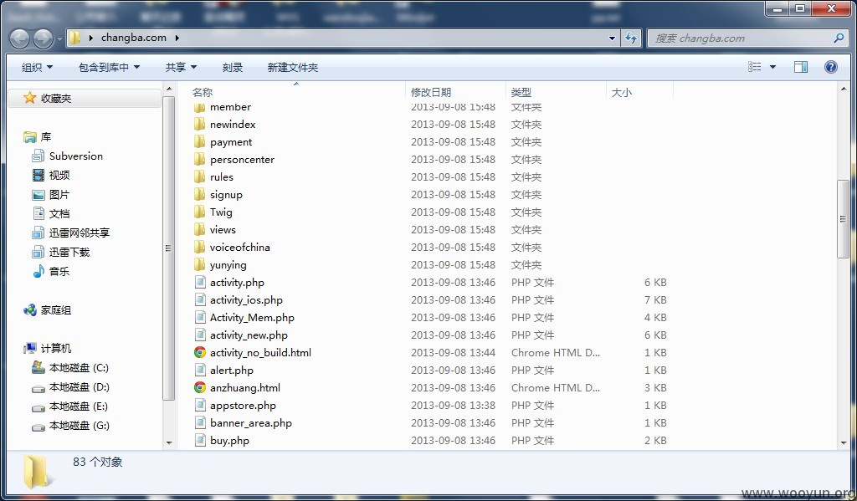
Task: Click the 音乐 music note icon
Action: click(x=38, y=271)
